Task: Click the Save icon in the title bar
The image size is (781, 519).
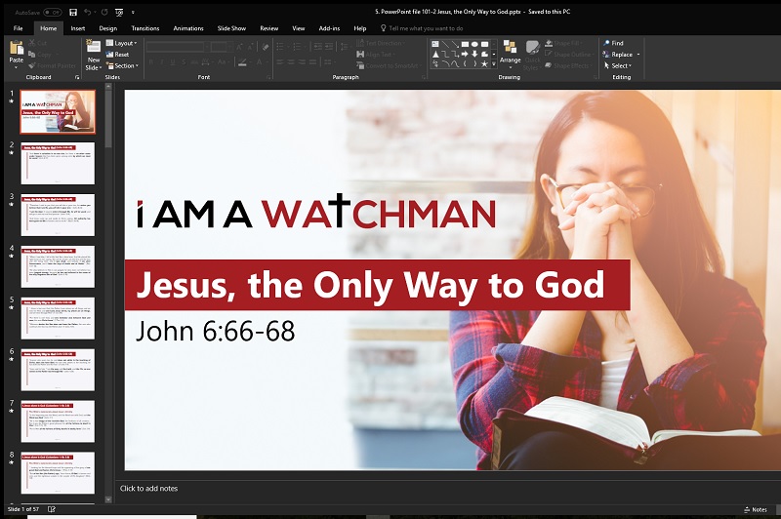Action: (72, 13)
